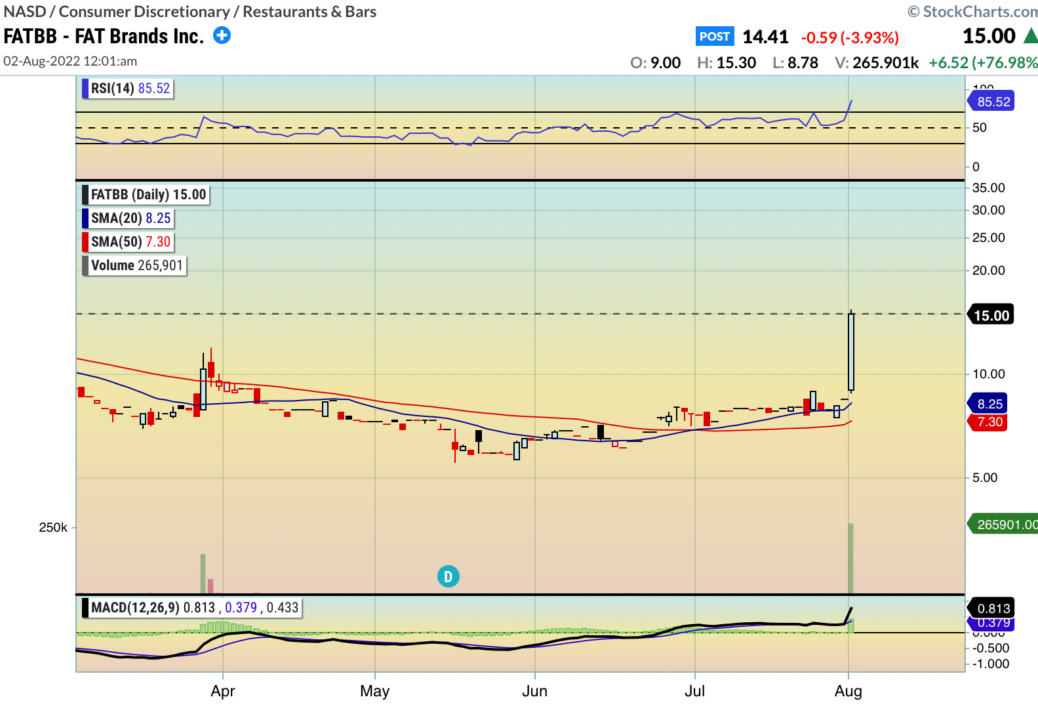
Task: Click the H: 15.30 high value
Action: point(727,63)
